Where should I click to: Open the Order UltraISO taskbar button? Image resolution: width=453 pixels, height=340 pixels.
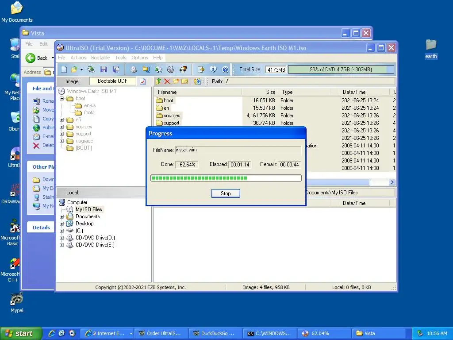(161, 333)
